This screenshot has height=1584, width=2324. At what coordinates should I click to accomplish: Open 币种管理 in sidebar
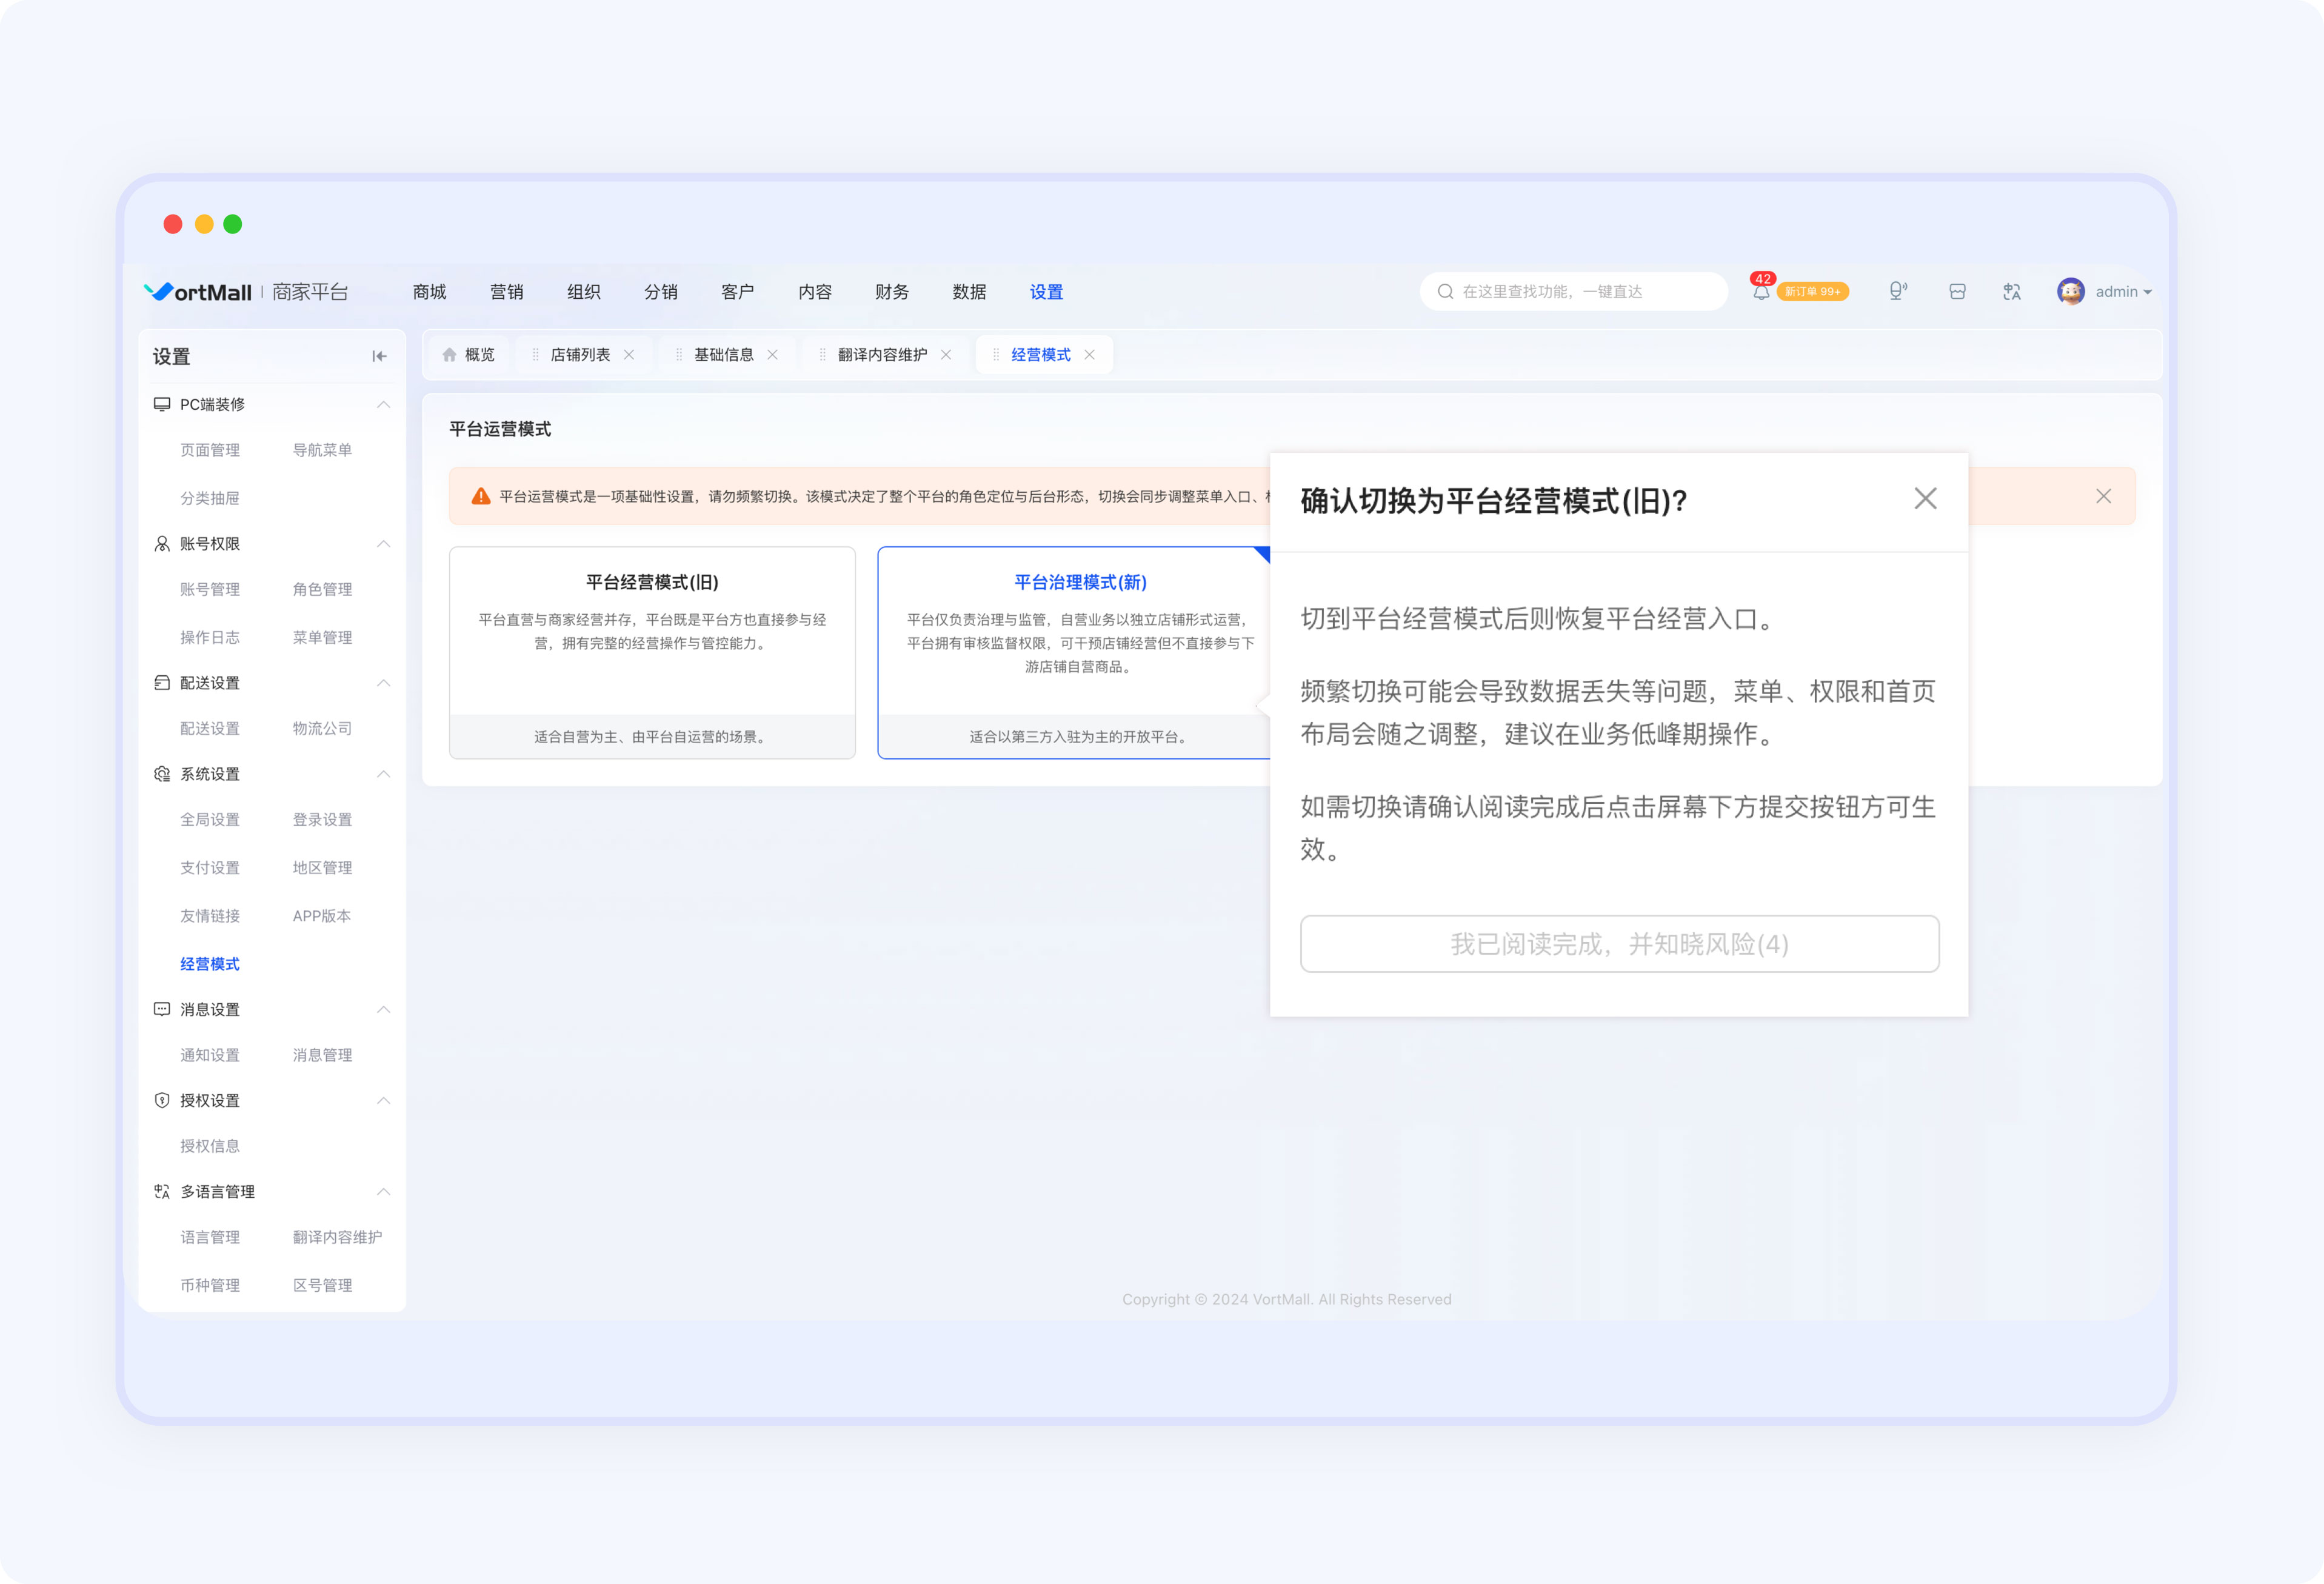(x=210, y=1286)
